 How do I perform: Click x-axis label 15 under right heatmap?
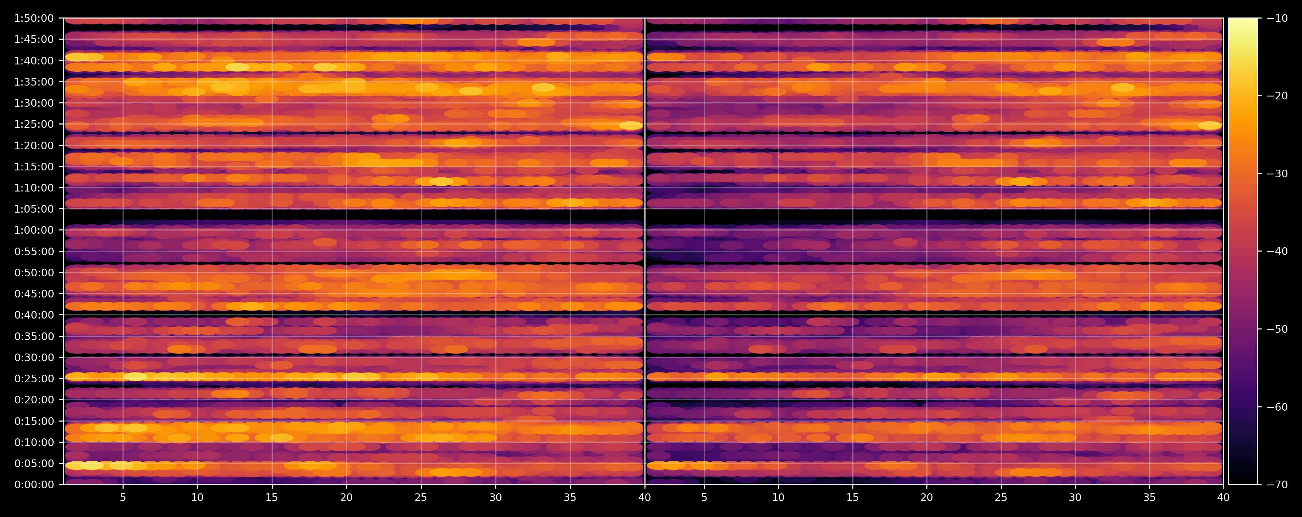pyautogui.click(x=853, y=498)
